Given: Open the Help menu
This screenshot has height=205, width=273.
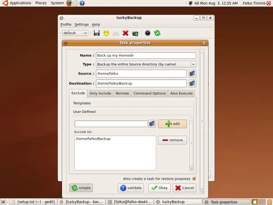Looking at the screenshot, I should [96, 24].
